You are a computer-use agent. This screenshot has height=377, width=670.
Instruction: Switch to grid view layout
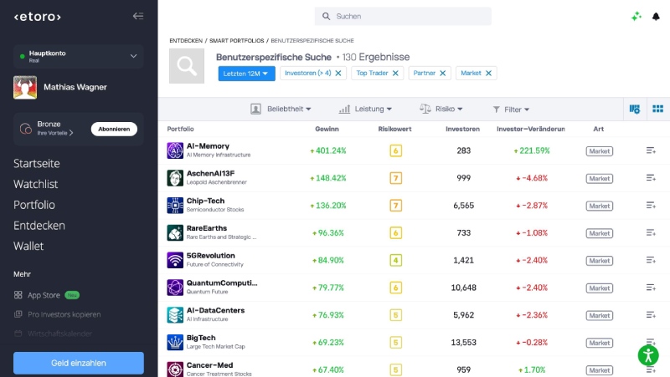(x=657, y=110)
